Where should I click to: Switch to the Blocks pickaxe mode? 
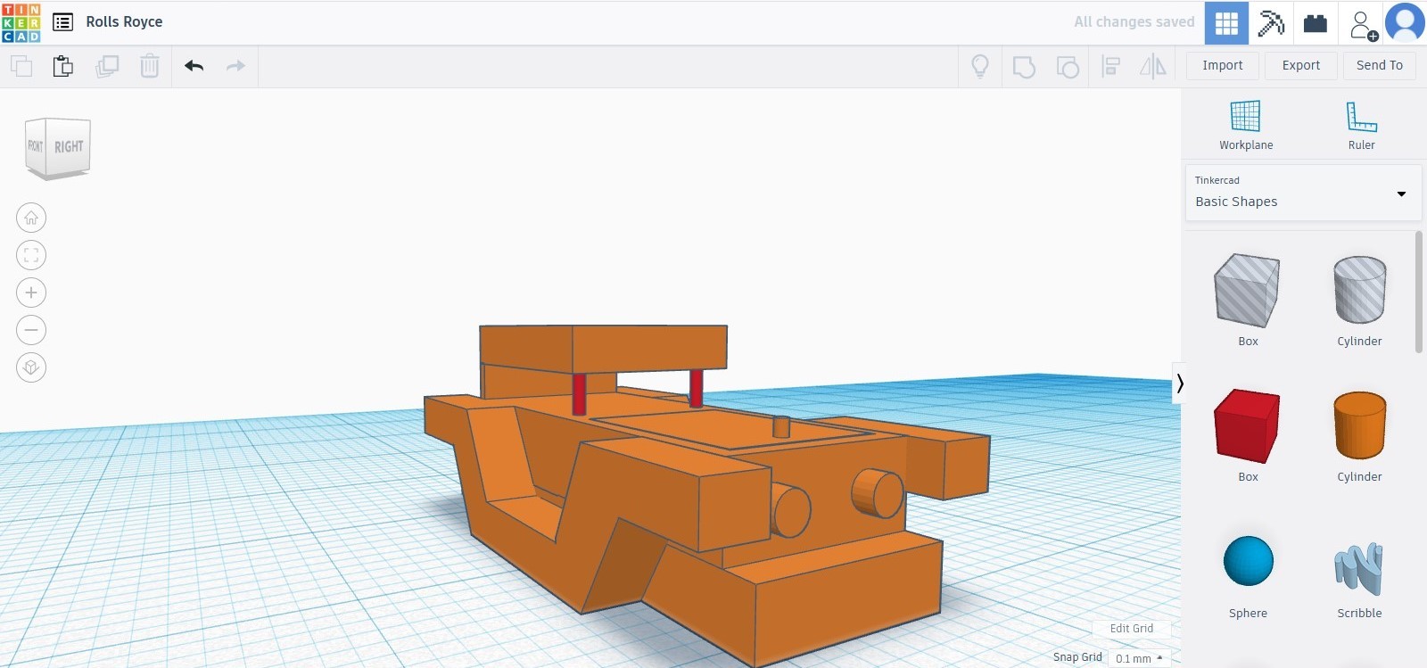[1271, 23]
